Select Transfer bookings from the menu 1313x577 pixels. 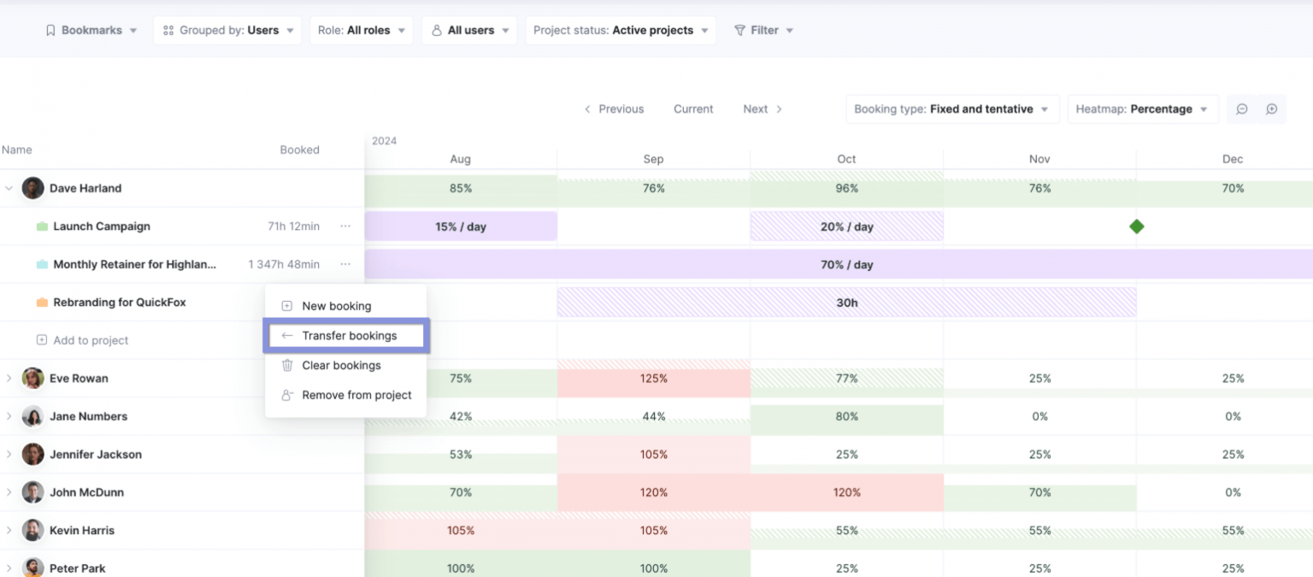point(345,335)
